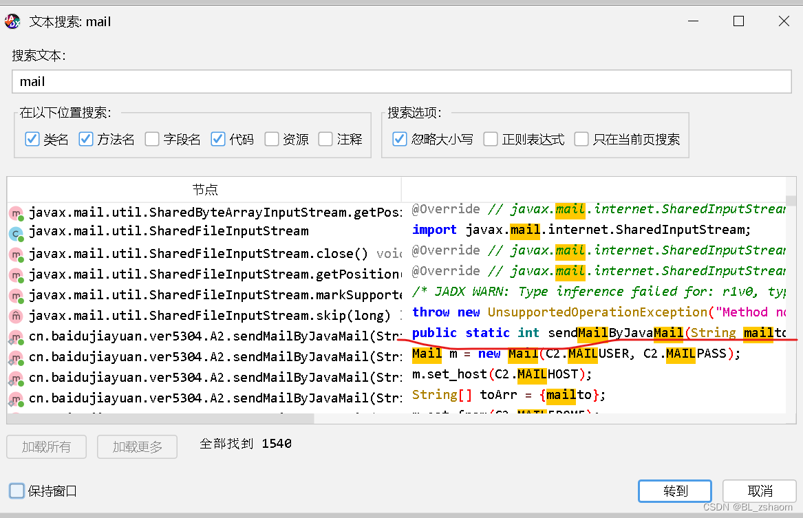
Task: Click the 加载所有 button
Action: pos(46,447)
